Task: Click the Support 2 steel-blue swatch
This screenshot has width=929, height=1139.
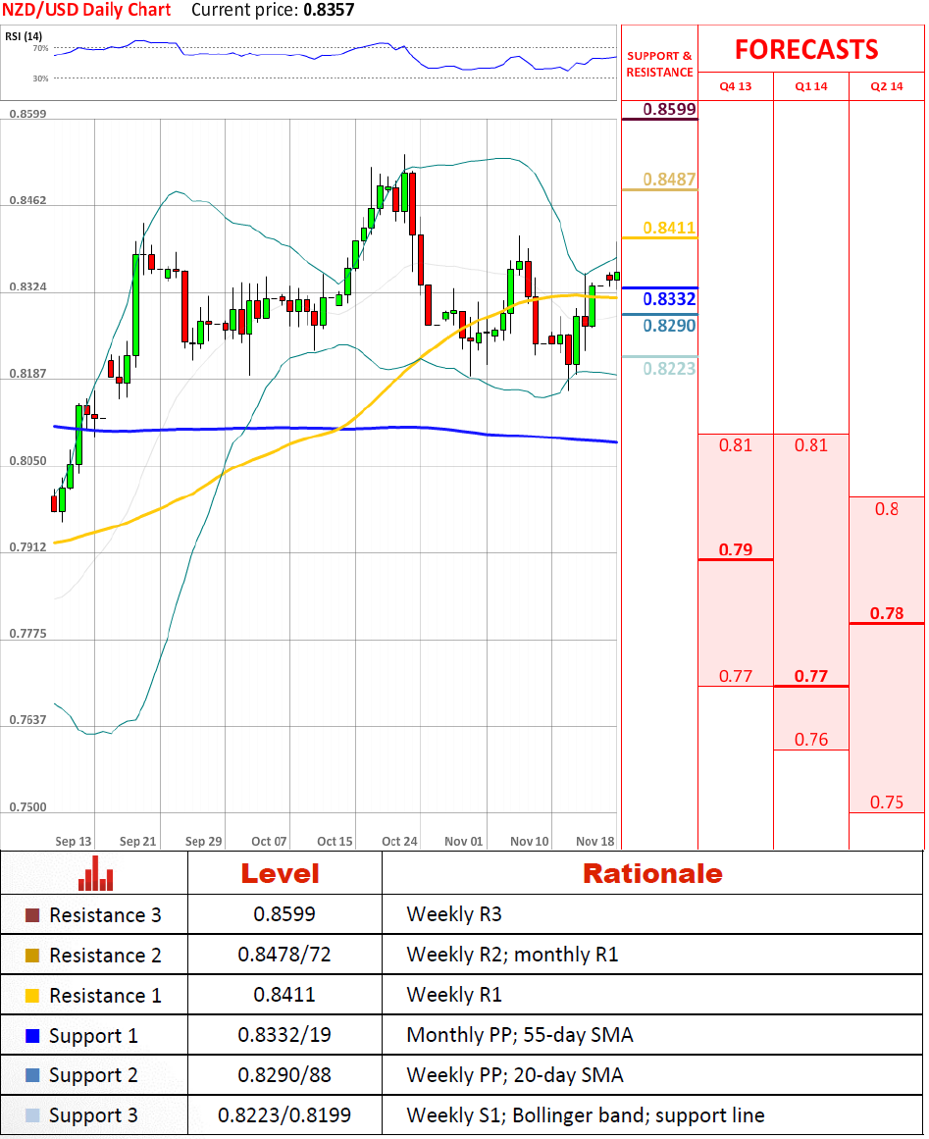Action: point(32,1075)
